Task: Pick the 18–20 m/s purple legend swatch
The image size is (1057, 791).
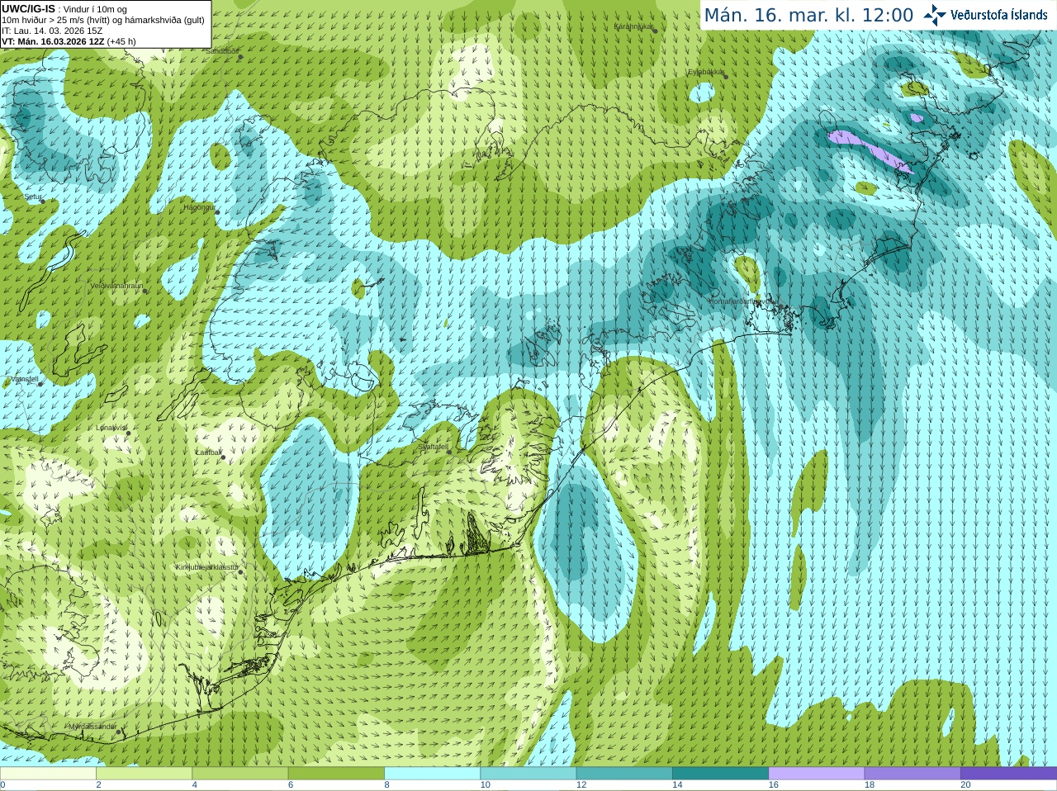Action: [912, 774]
